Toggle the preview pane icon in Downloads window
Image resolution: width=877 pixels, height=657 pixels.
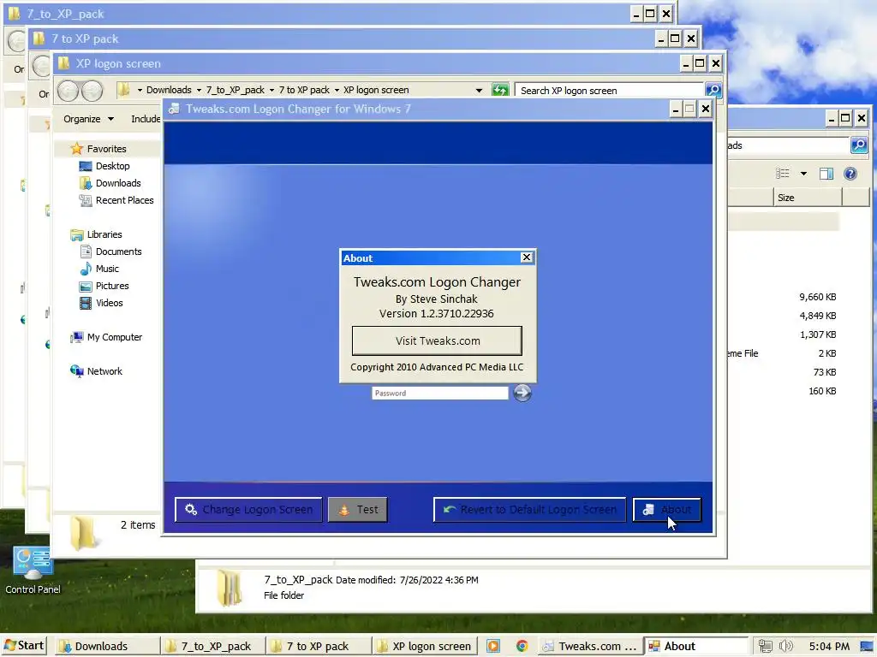(826, 174)
